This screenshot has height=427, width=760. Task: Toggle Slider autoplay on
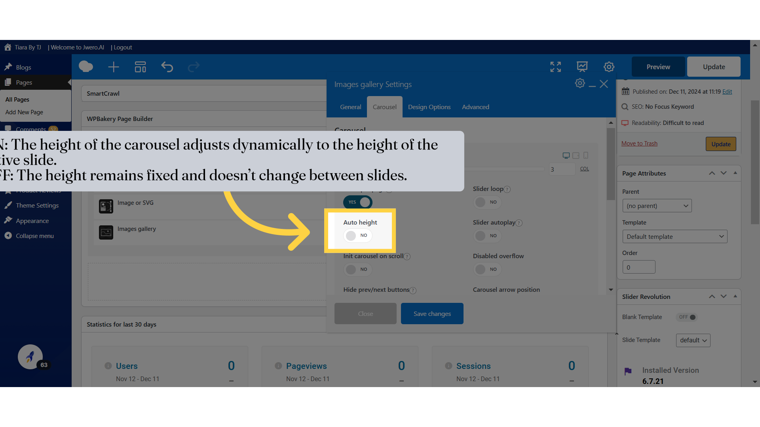click(487, 236)
